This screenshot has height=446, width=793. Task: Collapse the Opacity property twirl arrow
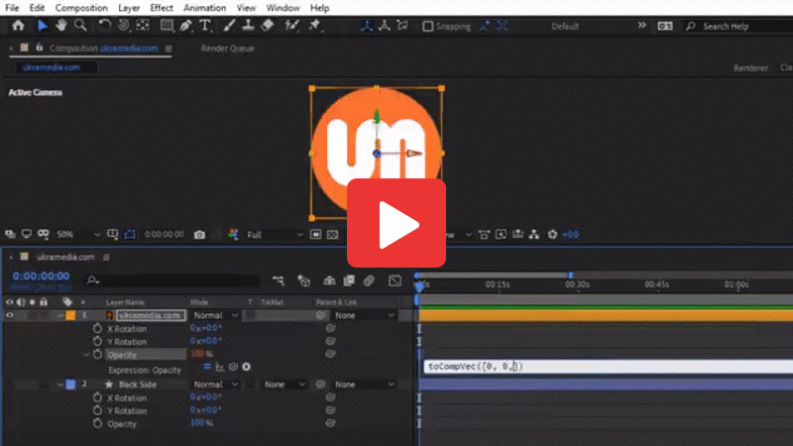(x=86, y=355)
